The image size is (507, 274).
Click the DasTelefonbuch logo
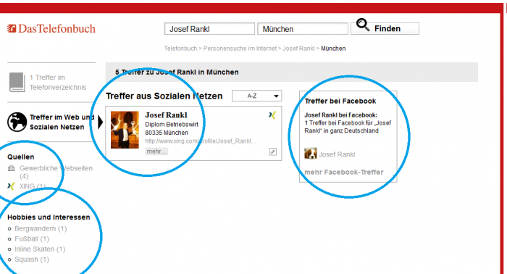point(51,29)
